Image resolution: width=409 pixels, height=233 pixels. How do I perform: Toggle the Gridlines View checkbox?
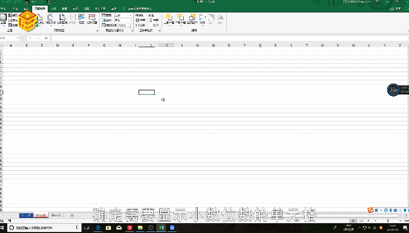tap(137, 20)
